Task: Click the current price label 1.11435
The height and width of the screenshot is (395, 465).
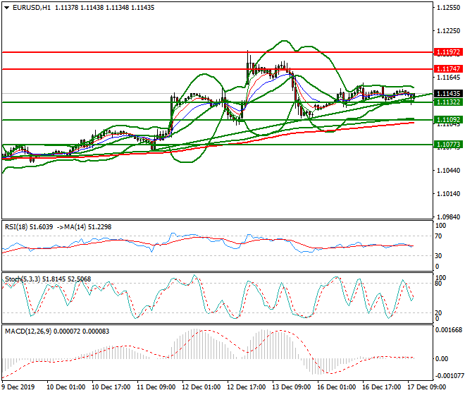Action: [x=448, y=94]
